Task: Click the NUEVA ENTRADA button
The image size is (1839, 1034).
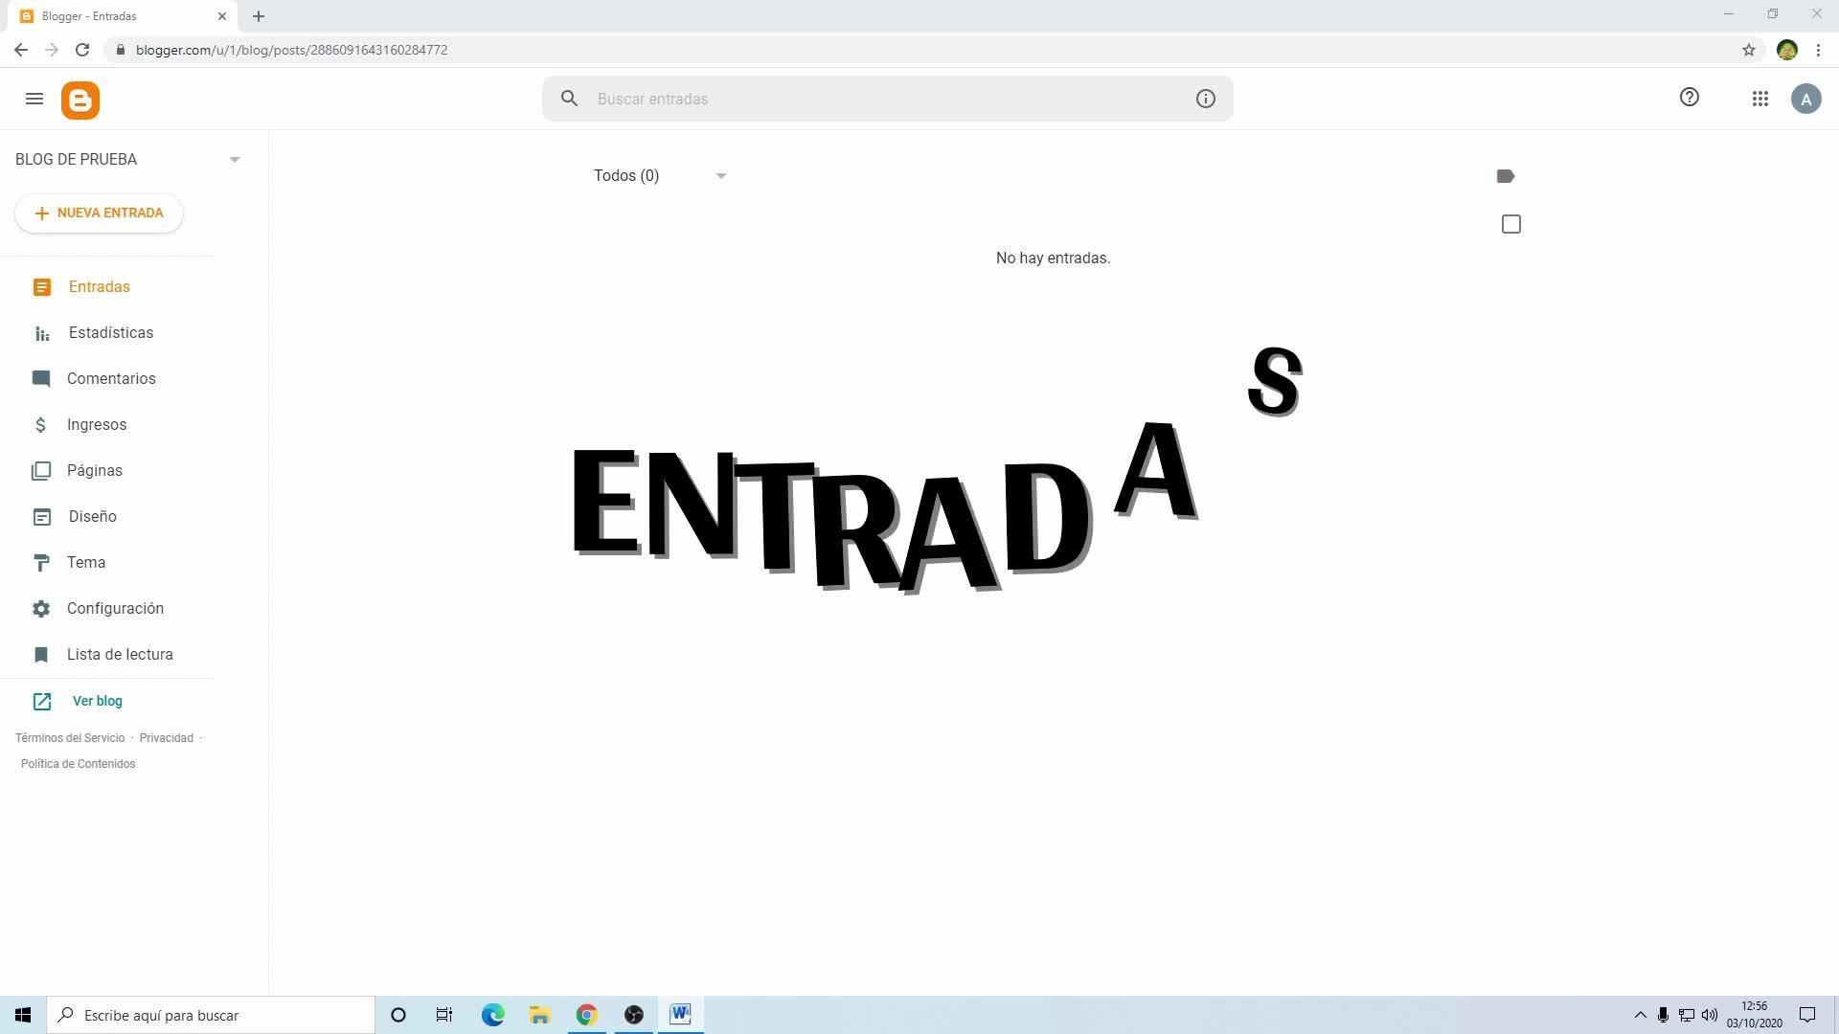Action: [99, 213]
